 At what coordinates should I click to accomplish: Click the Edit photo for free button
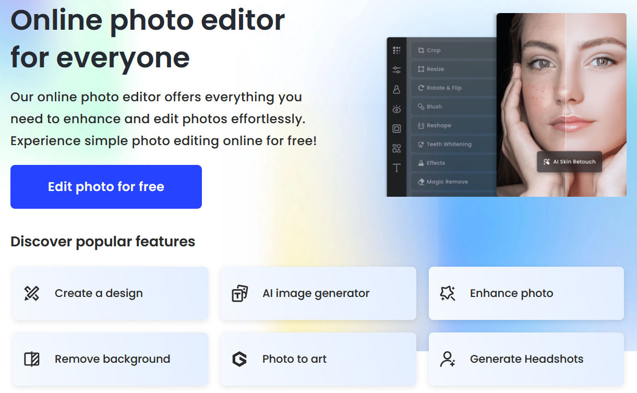[106, 187]
